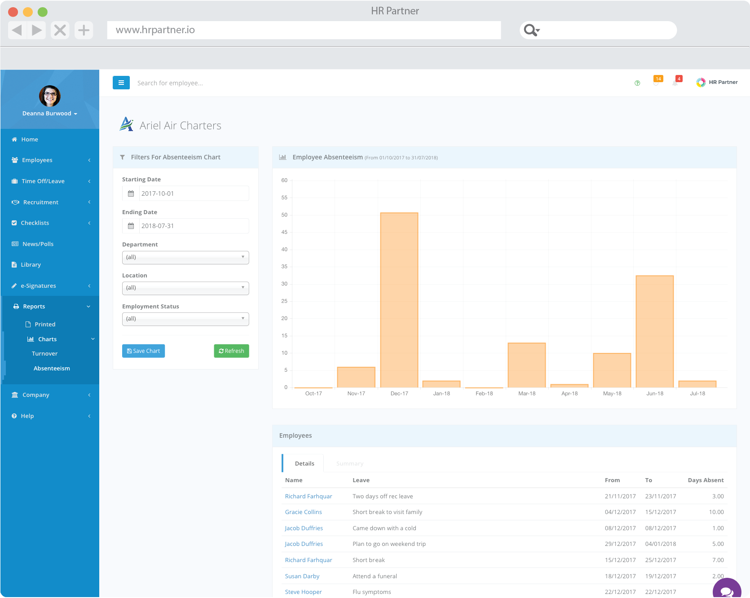Expand the e-Signatures sidebar menu

tap(50, 286)
